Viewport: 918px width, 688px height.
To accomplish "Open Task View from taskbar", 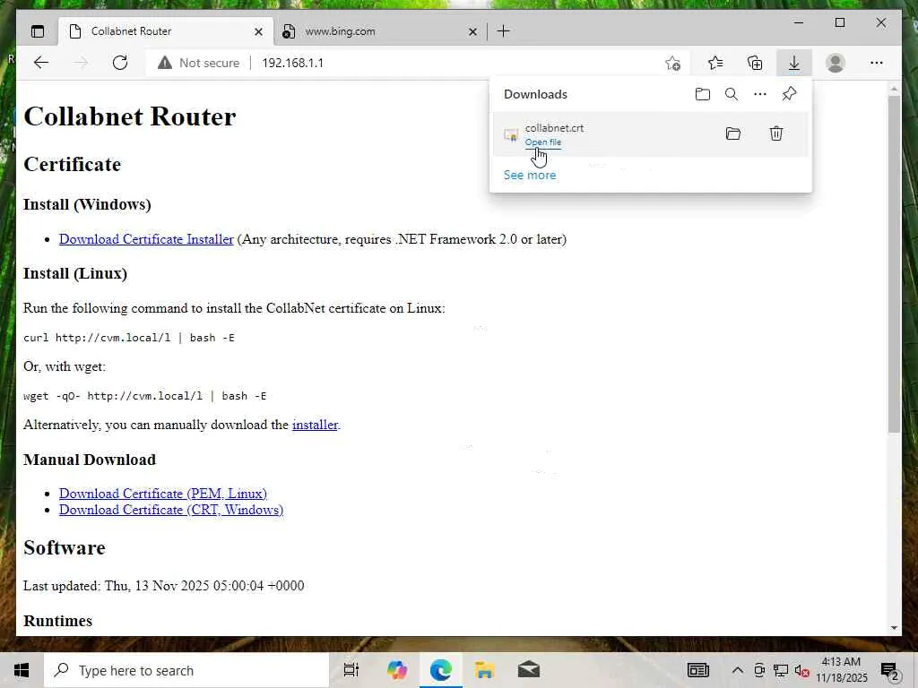I will point(351,670).
